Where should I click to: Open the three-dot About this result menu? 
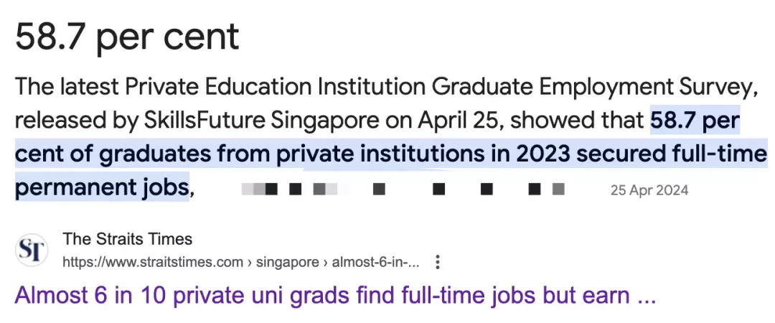pos(437,262)
